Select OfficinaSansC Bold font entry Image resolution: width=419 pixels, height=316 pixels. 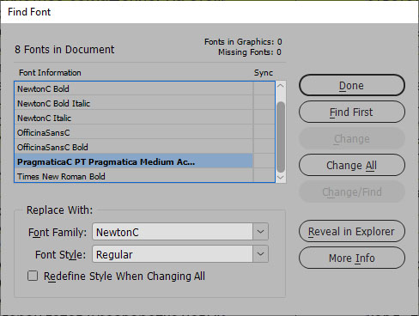point(134,147)
